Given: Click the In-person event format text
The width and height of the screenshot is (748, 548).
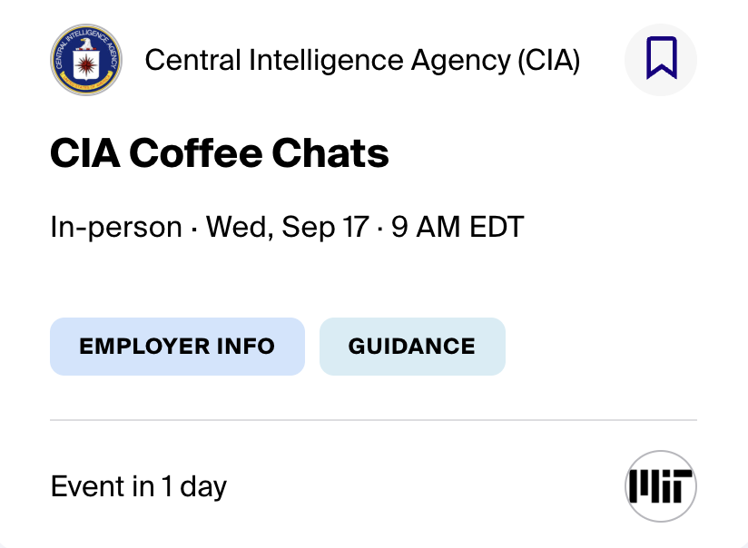Looking at the screenshot, I should [116, 227].
